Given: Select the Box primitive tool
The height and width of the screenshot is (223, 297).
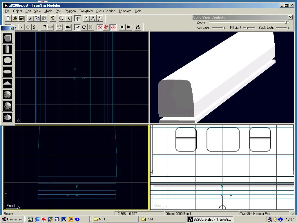Looking at the screenshot, I should (x=8, y=38).
